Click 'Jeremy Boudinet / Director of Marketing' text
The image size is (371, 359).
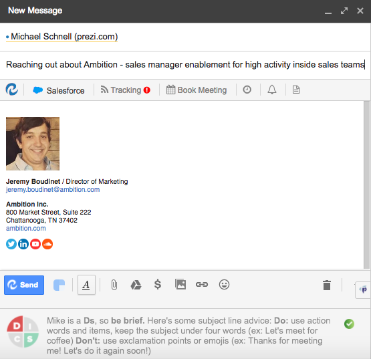point(67,182)
